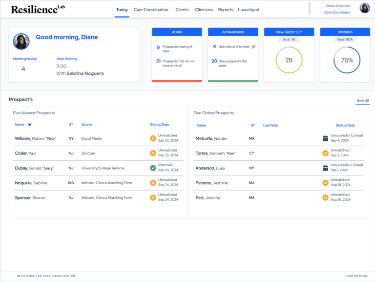Open the Reports tab

pos(226,10)
